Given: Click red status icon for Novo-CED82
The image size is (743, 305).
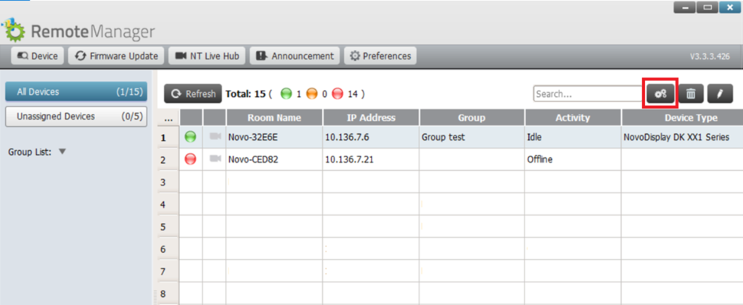Looking at the screenshot, I should (191, 159).
